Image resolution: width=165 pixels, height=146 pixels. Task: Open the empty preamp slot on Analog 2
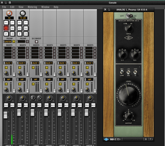21,42
